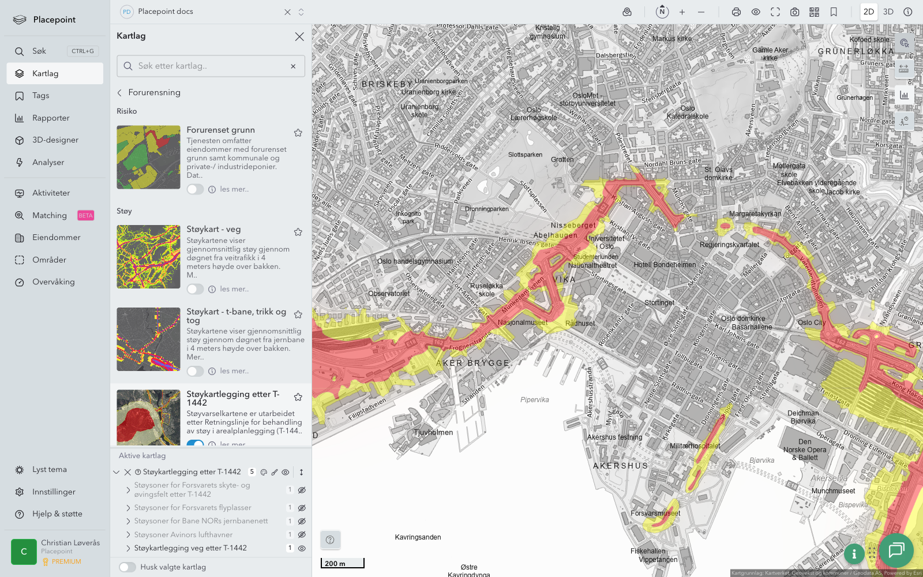Enable the Forurenset grunn layer toggle
Image resolution: width=923 pixels, height=577 pixels.
(x=195, y=189)
